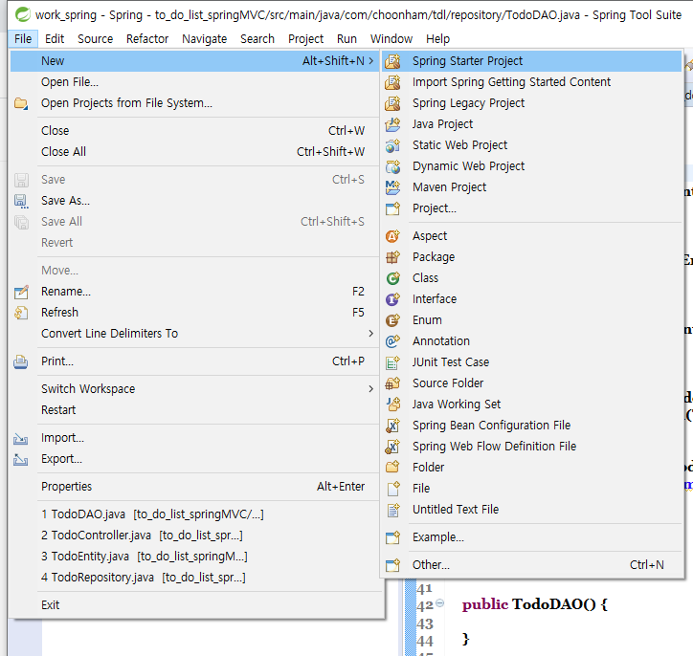Click the Open Projects from File System folder icon
693x656 pixels.
(21, 103)
